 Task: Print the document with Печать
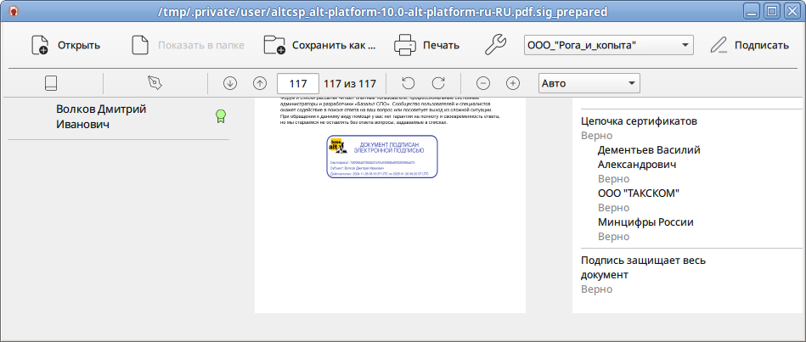(426, 45)
